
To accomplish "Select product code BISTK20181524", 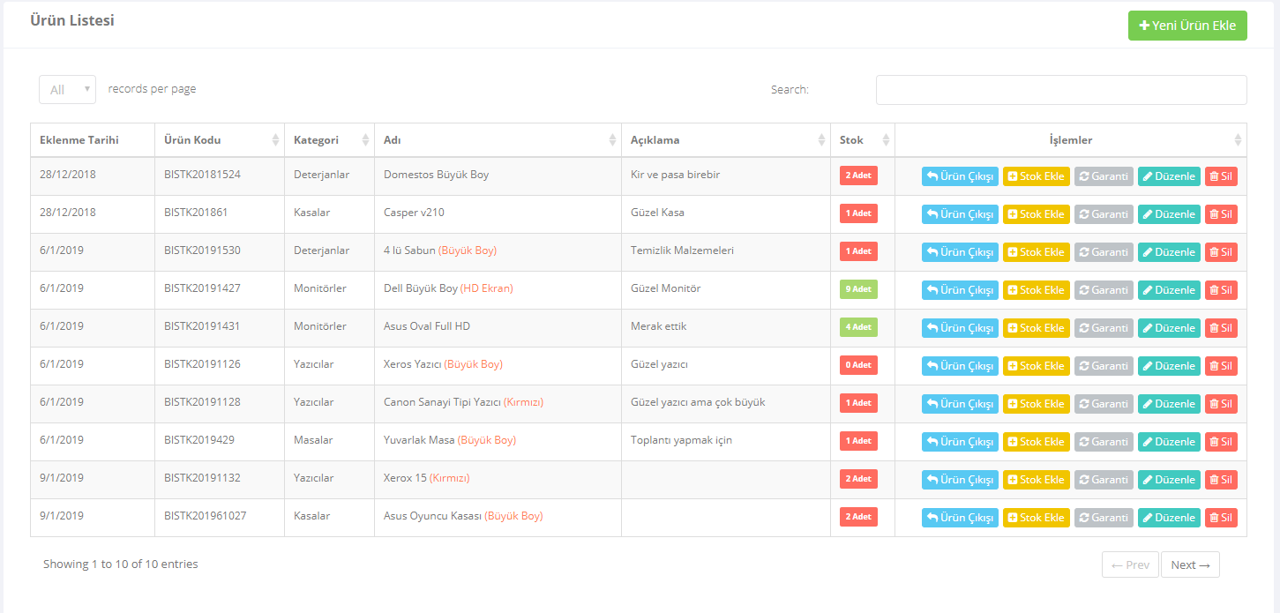I will pyautogui.click(x=202, y=175).
